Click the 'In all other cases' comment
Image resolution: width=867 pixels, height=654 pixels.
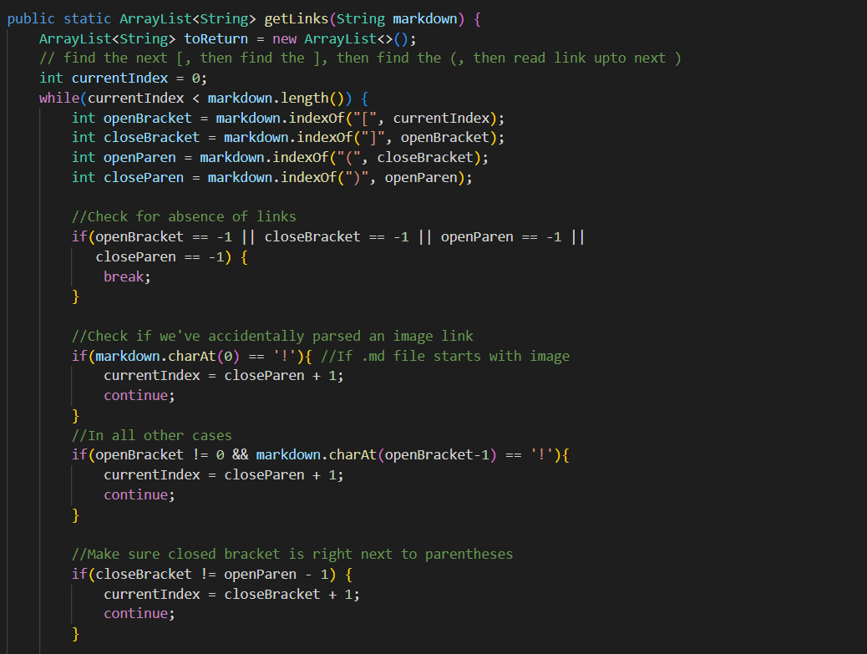[151, 435]
